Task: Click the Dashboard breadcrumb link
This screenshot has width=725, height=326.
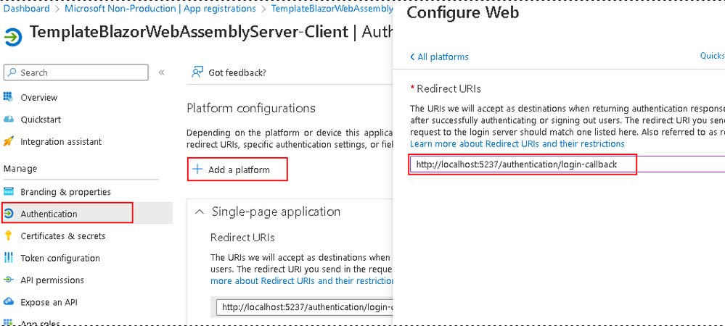Action: 26,8
